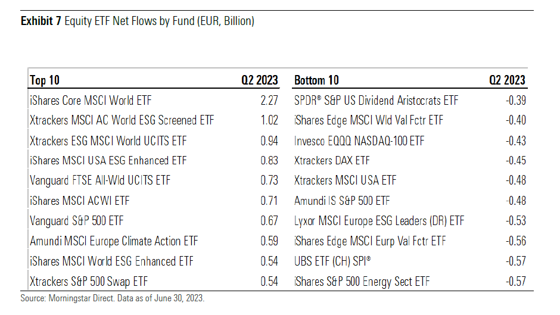Image resolution: width=560 pixels, height=315 pixels.
Task: Click iShares MSCI USA ESG Enhanced ETF
Action: [108, 161]
